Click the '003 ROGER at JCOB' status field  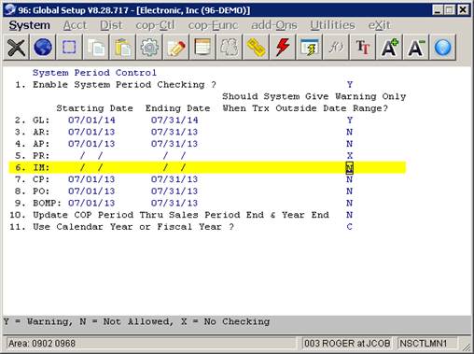tap(347, 344)
